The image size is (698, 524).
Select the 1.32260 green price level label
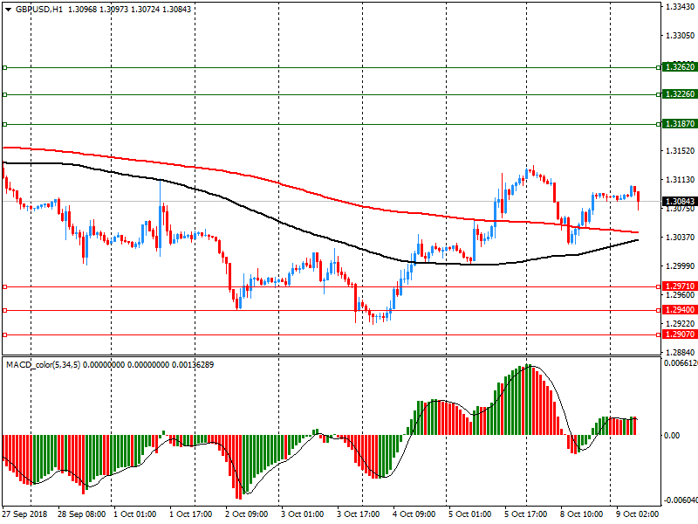[x=678, y=94]
